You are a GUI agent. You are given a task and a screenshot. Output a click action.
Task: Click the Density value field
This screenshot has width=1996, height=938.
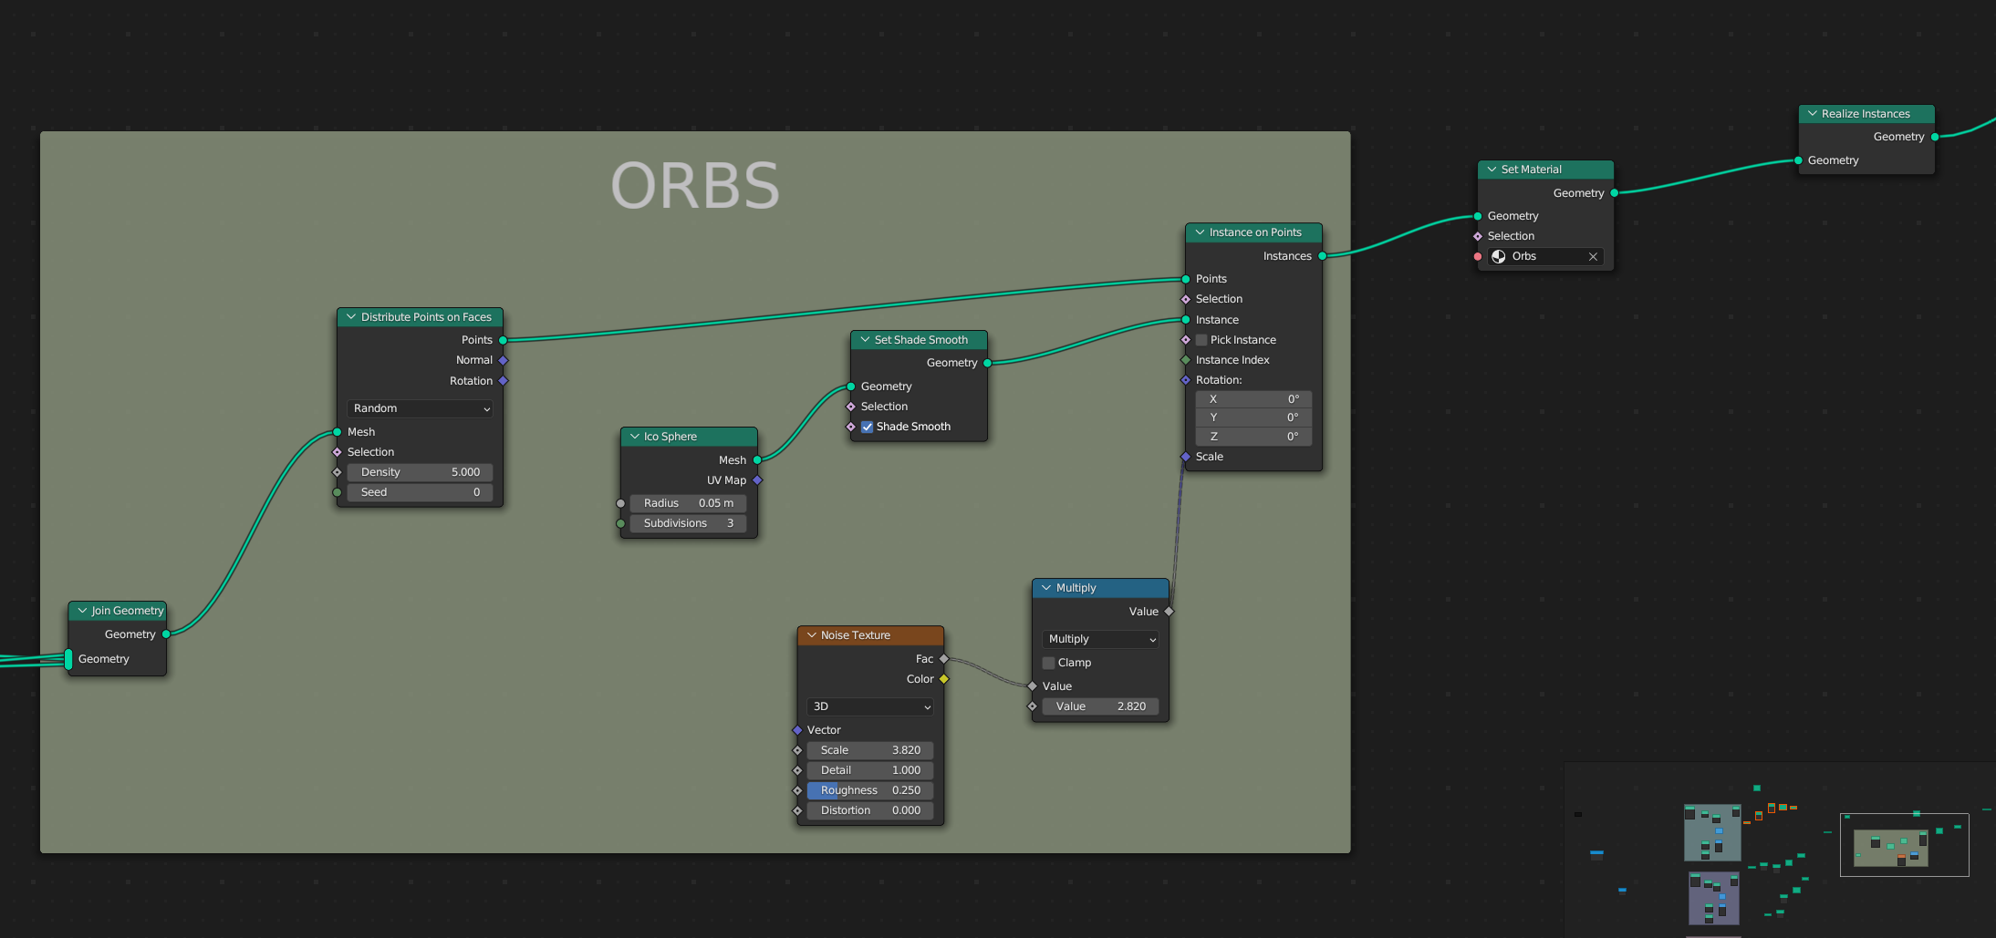[x=420, y=472]
